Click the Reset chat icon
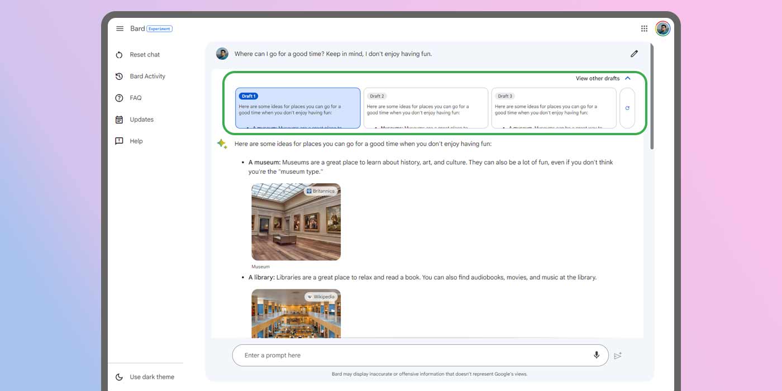Viewport: 782px width, 391px height. (118, 54)
